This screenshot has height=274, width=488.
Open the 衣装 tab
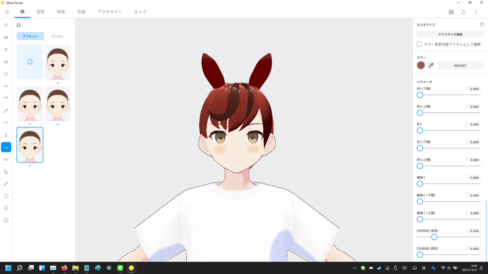coord(81,12)
